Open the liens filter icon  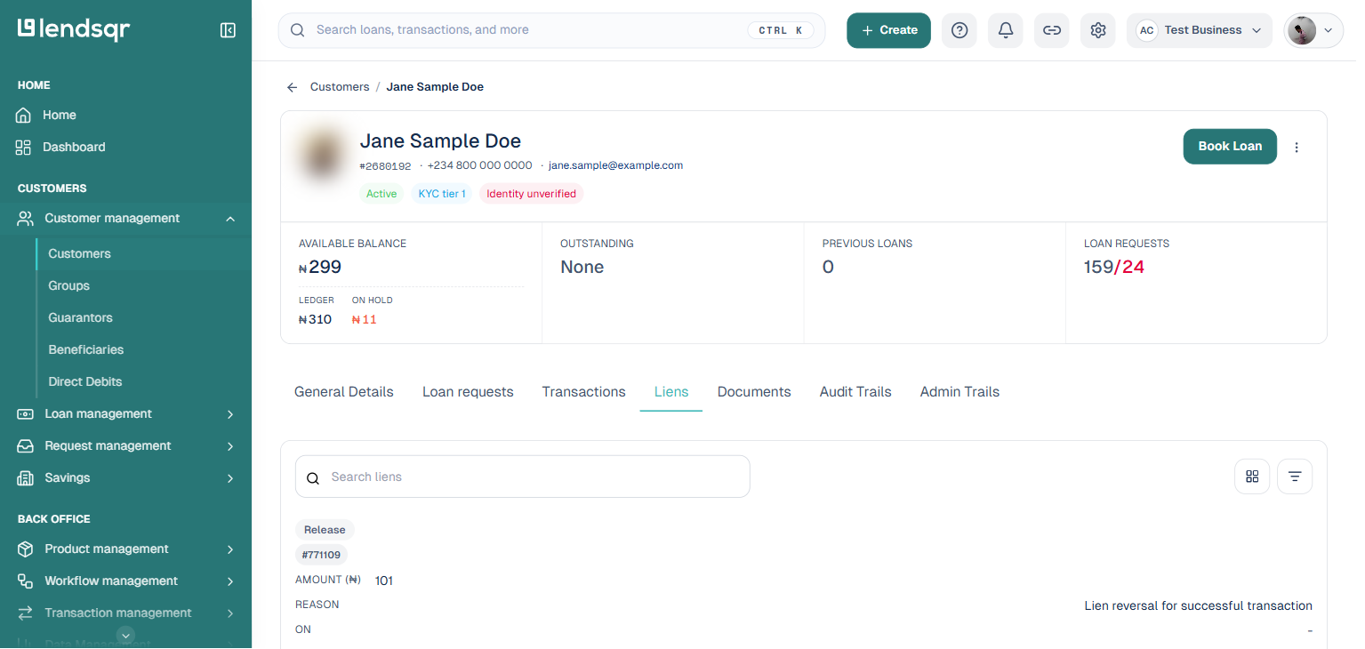pyautogui.click(x=1295, y=477)
